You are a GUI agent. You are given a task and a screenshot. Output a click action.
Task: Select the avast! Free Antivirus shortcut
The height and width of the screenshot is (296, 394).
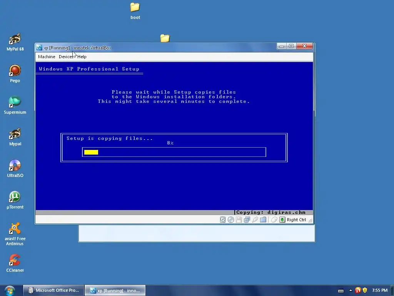(x=15, y=234)
